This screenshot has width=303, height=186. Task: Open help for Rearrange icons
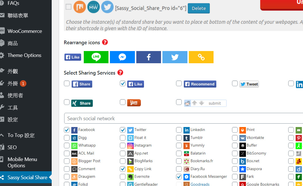105,42
